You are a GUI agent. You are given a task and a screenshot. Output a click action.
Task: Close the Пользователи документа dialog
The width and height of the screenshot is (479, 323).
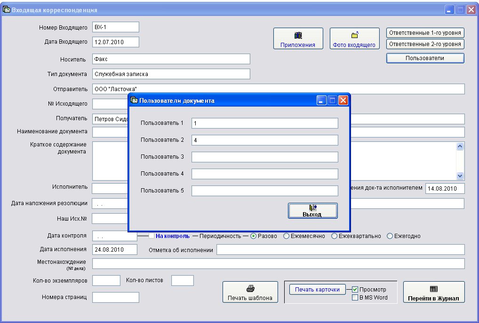(343, 100)
